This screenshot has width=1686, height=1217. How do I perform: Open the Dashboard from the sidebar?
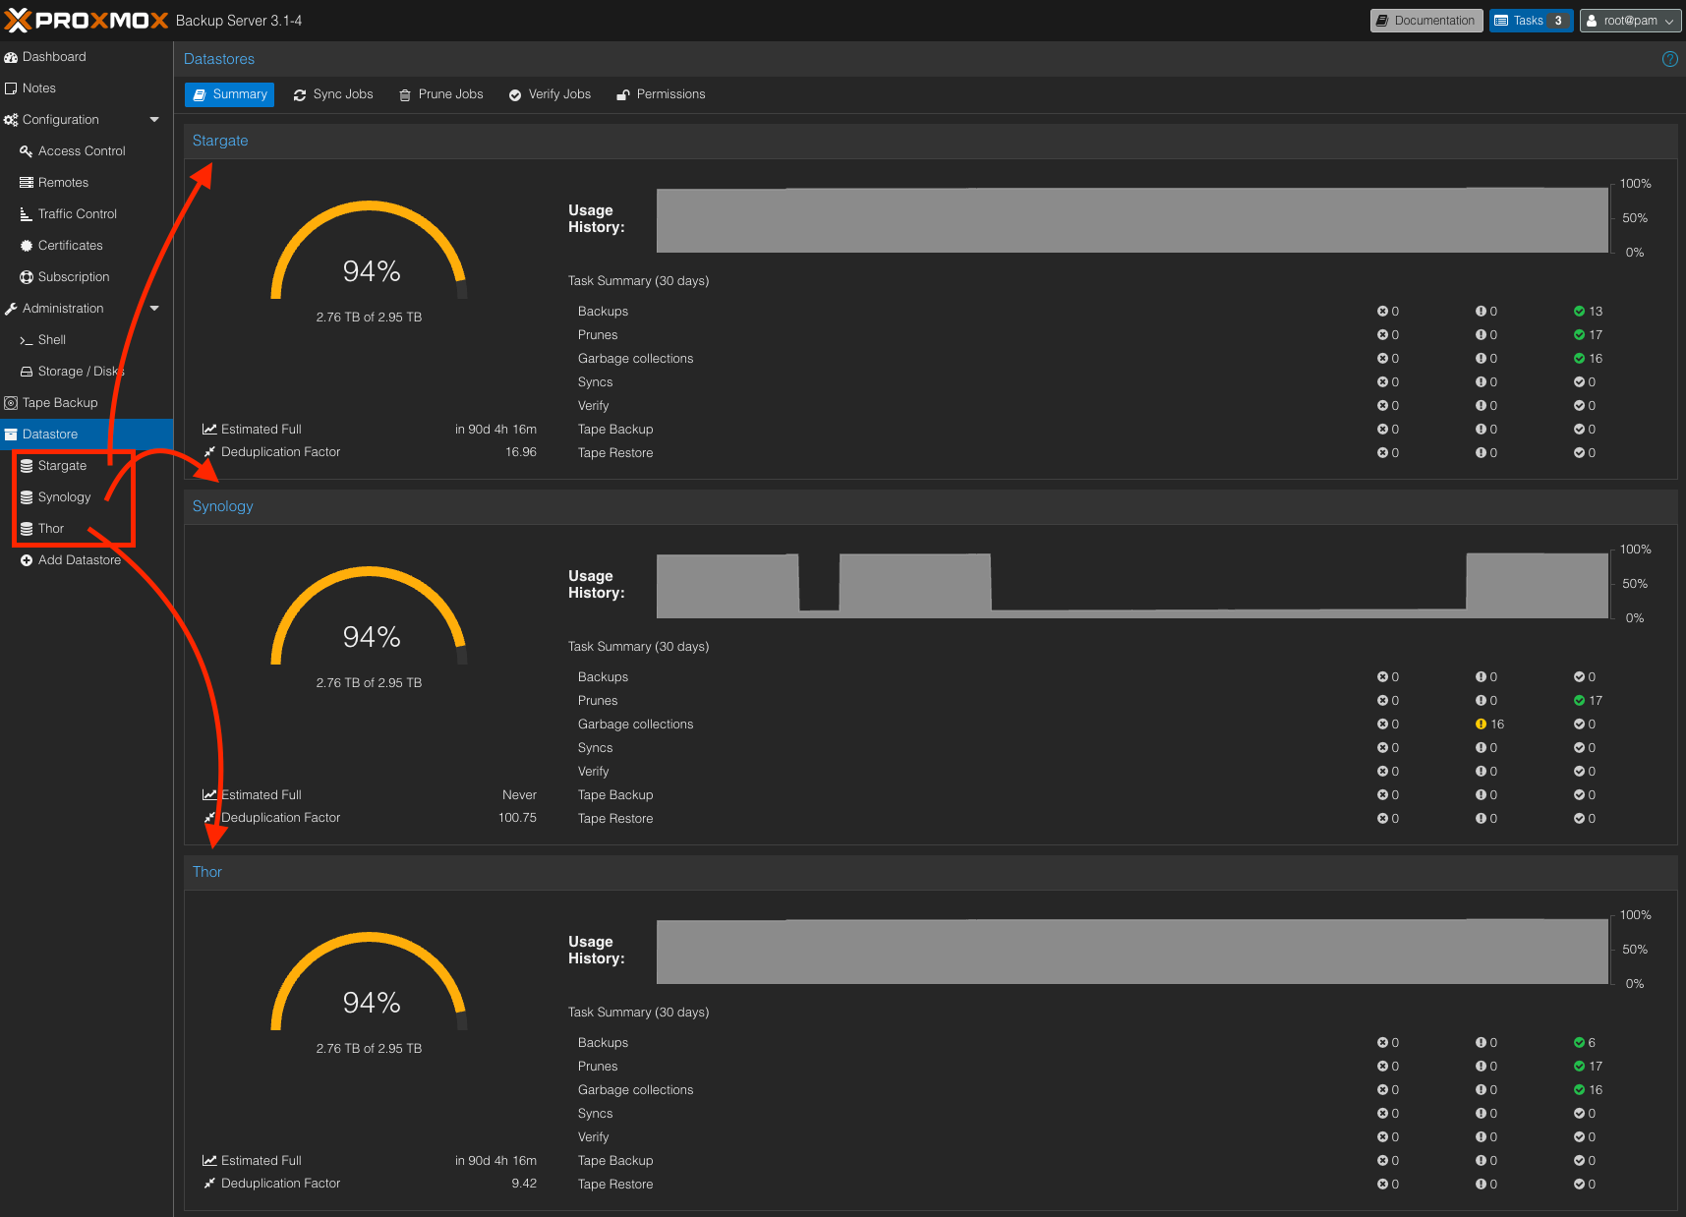54,57
